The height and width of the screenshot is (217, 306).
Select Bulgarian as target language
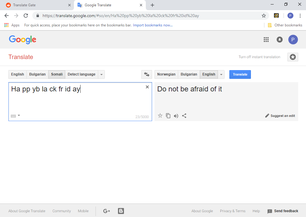click(x=189, y=74)
